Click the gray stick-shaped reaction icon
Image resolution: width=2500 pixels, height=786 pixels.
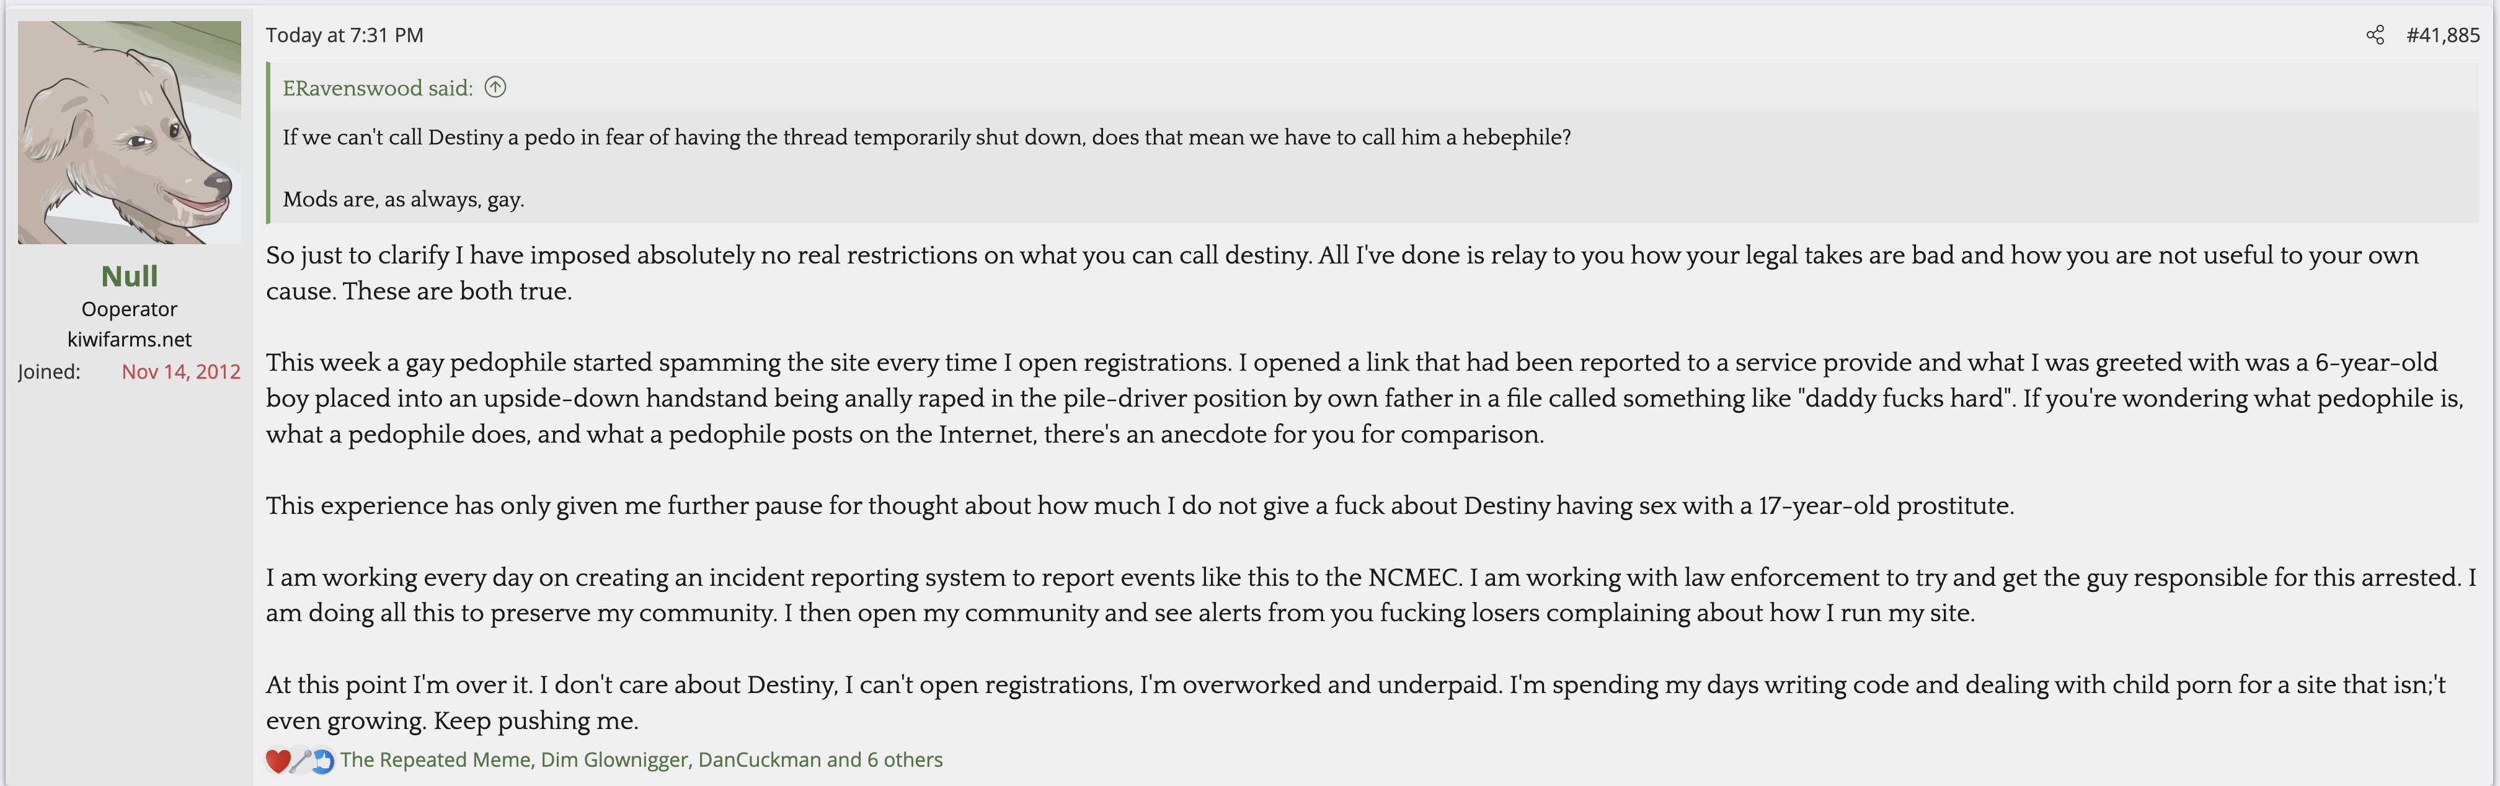[x=301, y=761]
